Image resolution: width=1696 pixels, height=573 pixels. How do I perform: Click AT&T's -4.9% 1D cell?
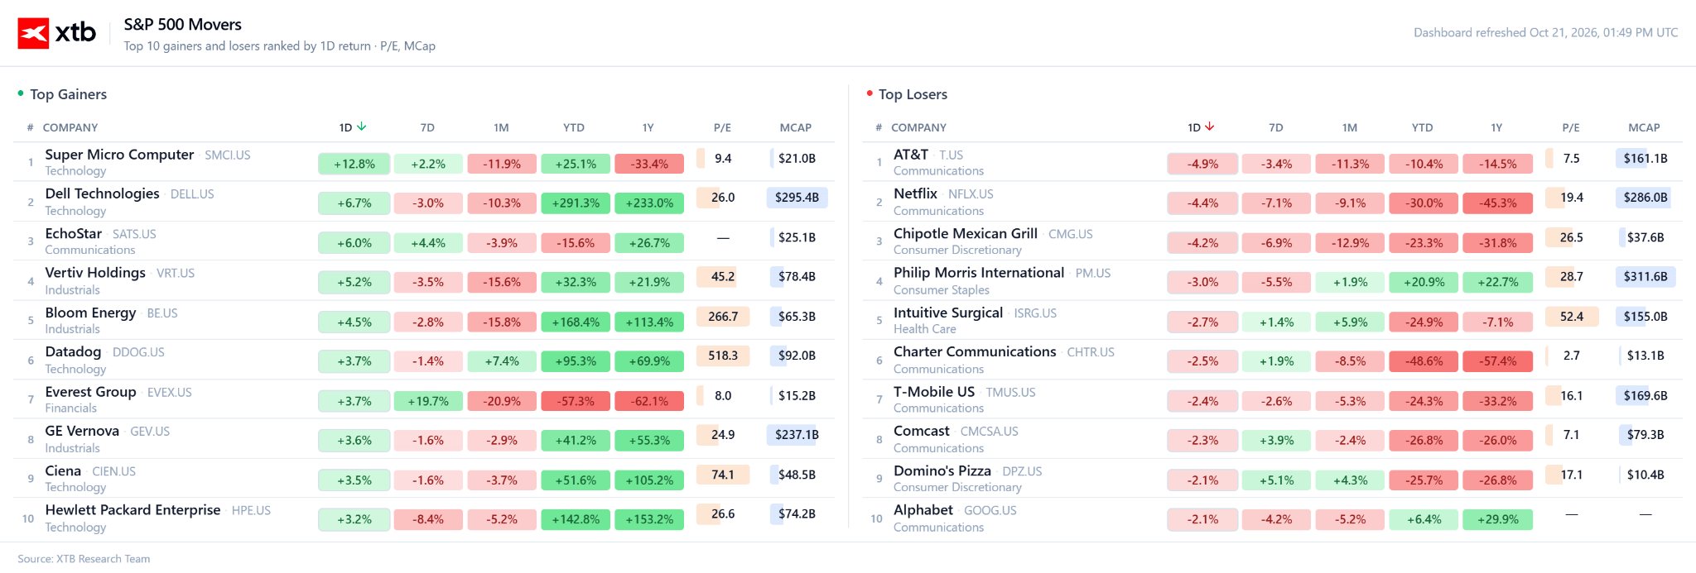click(x=1202, y=164)
